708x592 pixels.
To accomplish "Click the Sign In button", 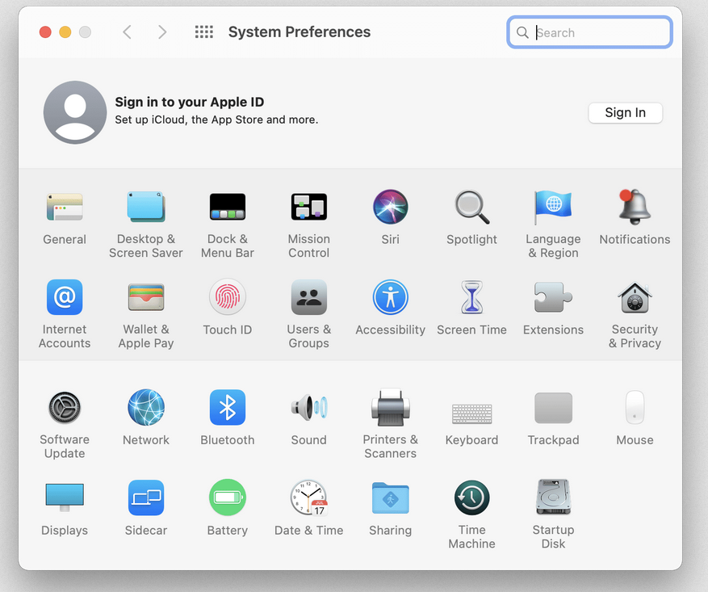I will coord(626,112).
